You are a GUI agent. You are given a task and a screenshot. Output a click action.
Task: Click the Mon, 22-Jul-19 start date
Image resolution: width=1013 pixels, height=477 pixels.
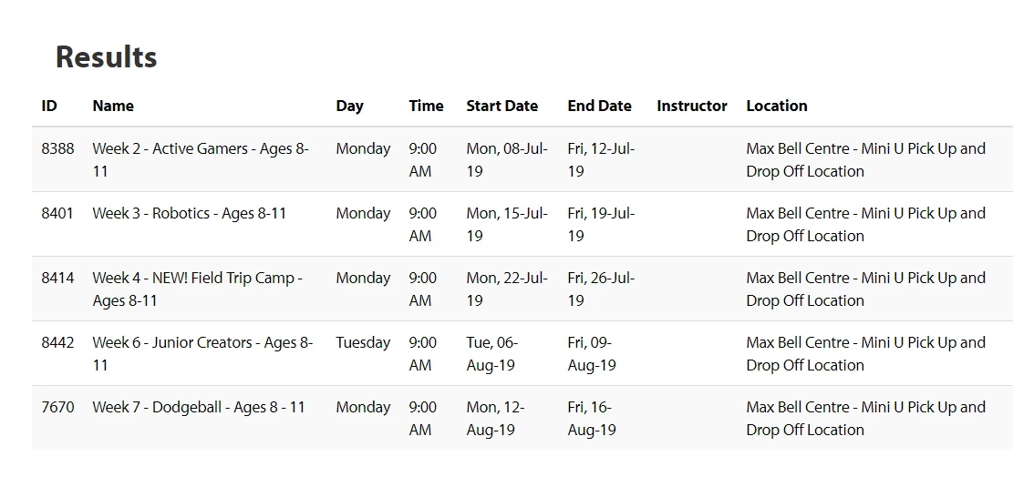click(506, 289)
